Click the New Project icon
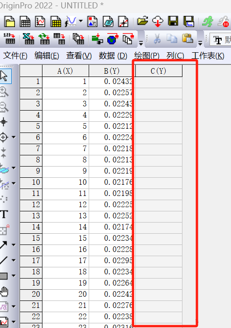 tap(10, 21)
